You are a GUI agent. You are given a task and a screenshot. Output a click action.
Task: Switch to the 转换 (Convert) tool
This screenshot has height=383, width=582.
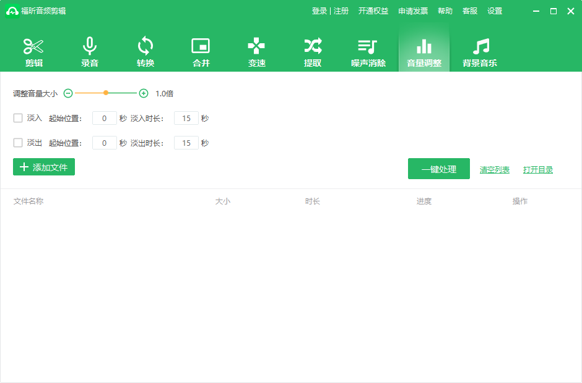pos(145,51)
